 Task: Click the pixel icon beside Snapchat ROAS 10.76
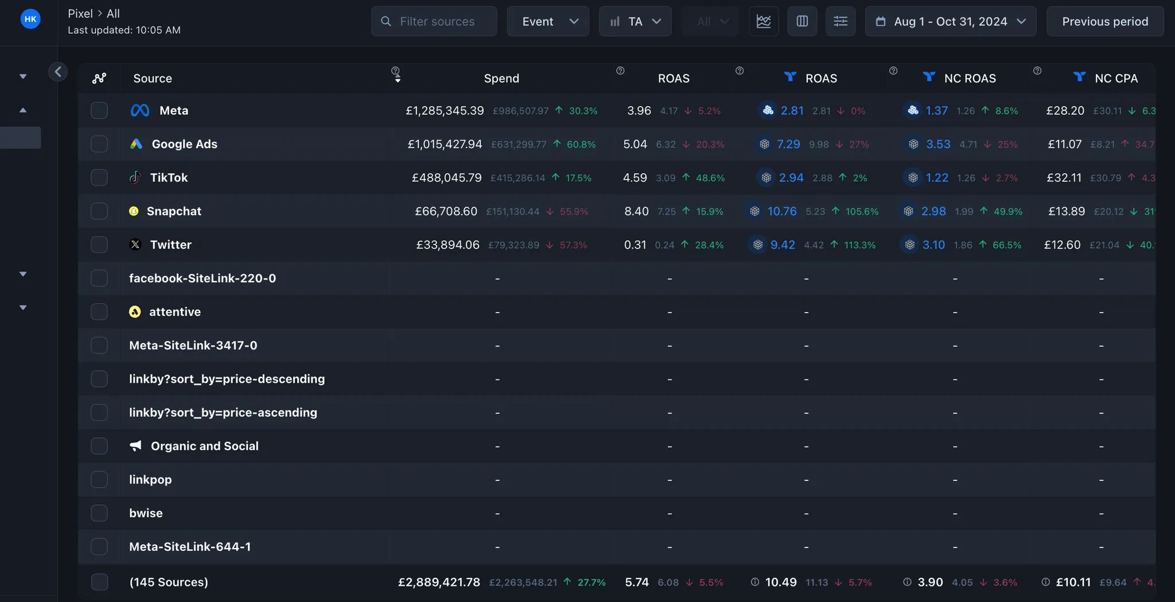click(755, 211)
